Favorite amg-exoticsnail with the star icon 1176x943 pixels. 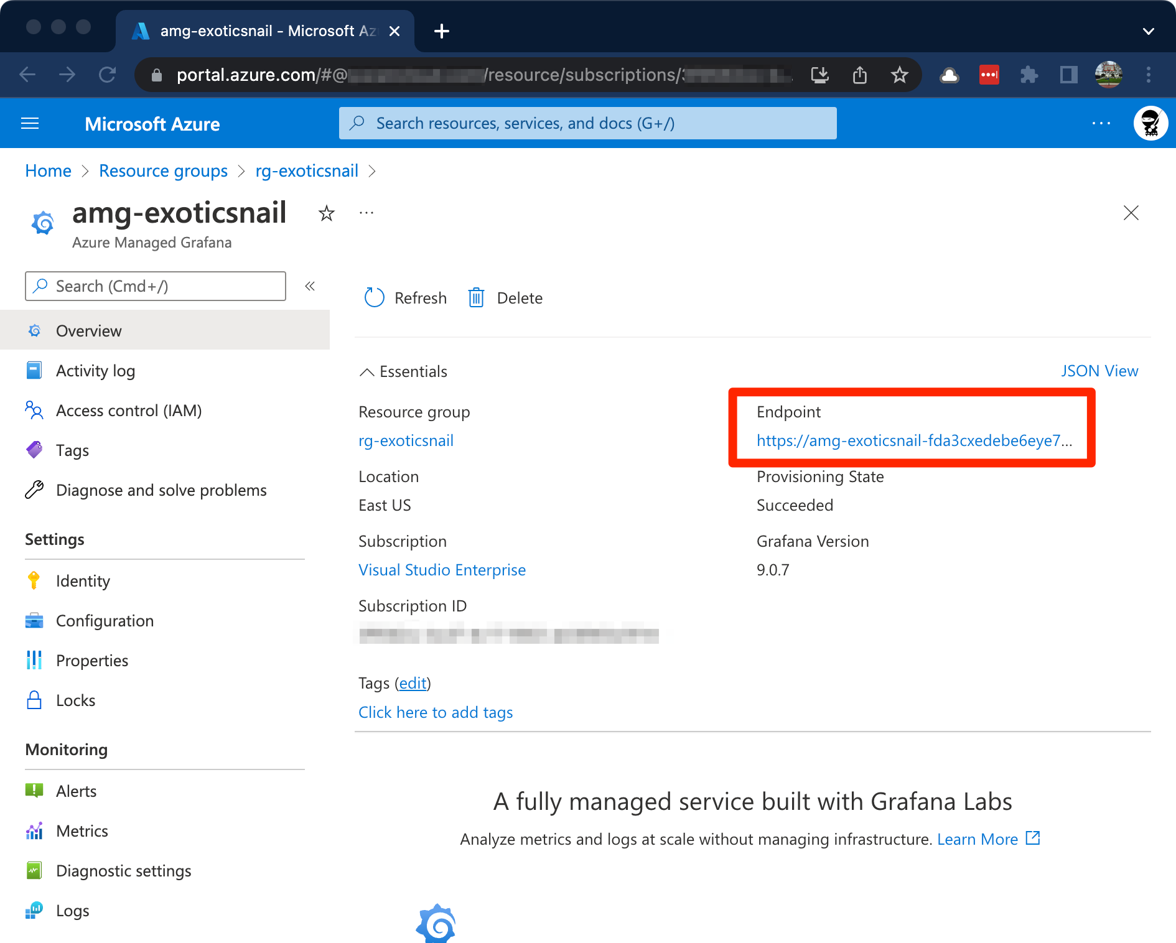(327, 213)
